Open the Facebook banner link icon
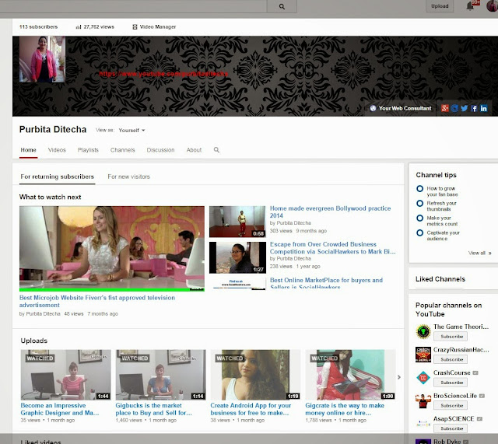This screenshot has width=498, height=444. click(x=474, y=108)
